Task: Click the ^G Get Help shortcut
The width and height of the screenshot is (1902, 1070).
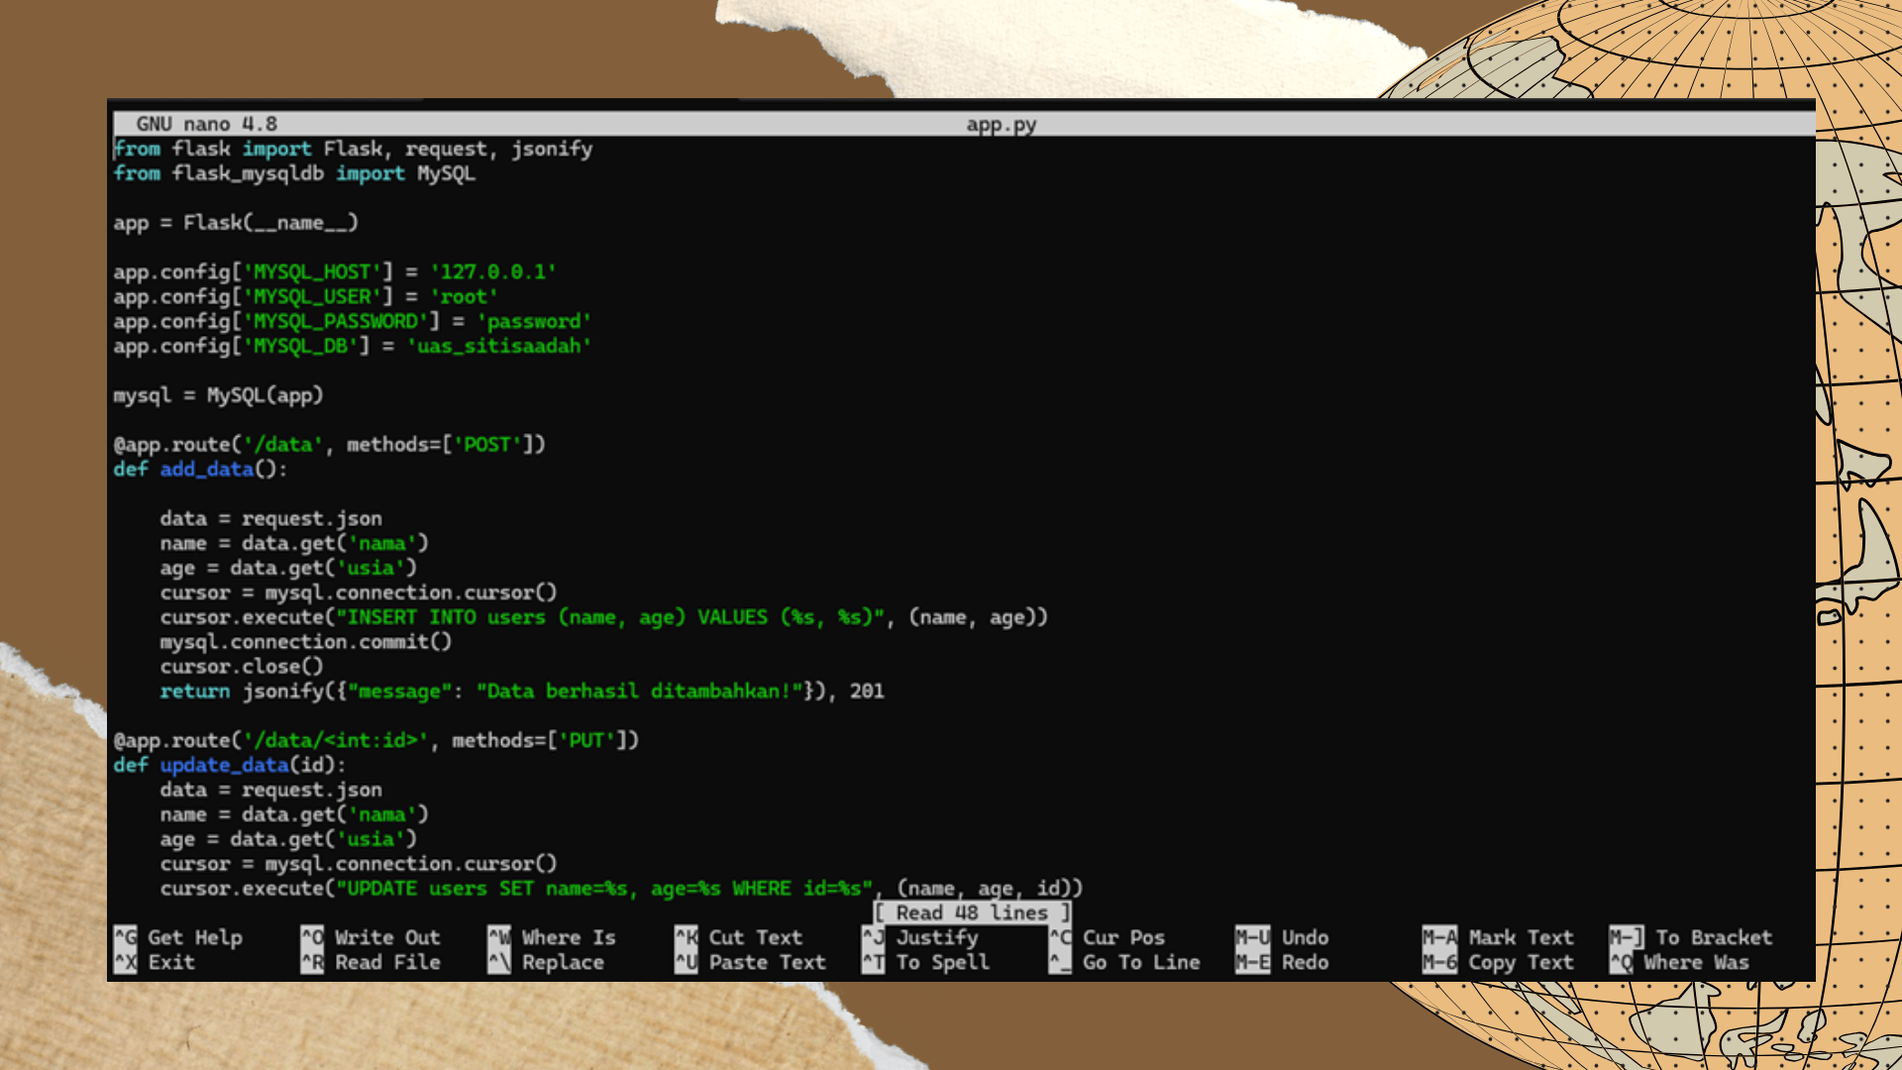Action: click(178, 937)
